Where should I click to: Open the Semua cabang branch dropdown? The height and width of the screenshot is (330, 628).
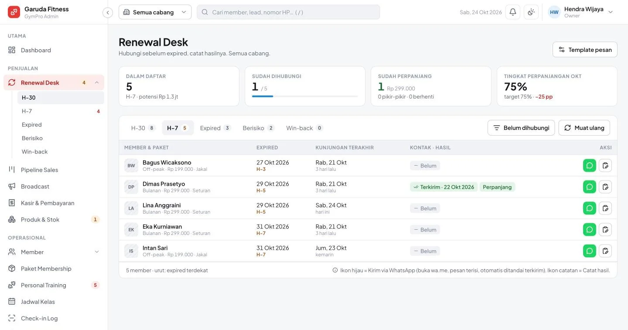[x=155, y=12]
